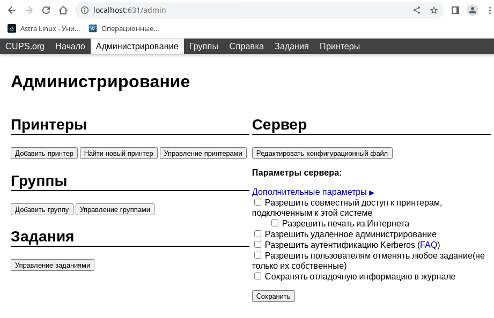
Task: Click Добавить группу button
Action: point(42,209)
